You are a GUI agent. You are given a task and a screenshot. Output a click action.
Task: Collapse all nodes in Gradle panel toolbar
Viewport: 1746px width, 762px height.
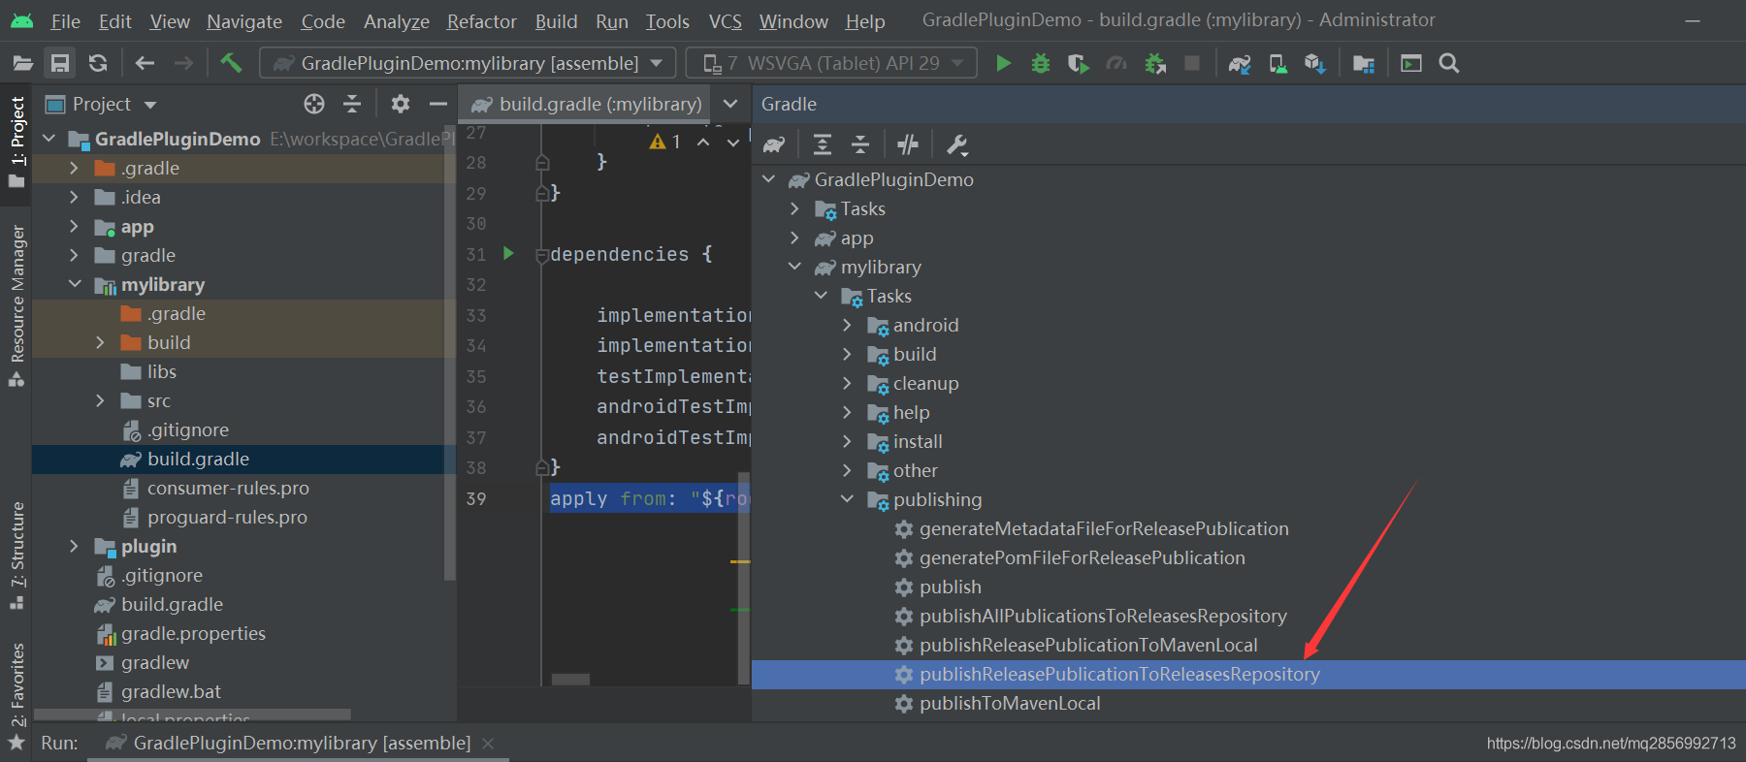pyautogui.click(x=860, y=145)
